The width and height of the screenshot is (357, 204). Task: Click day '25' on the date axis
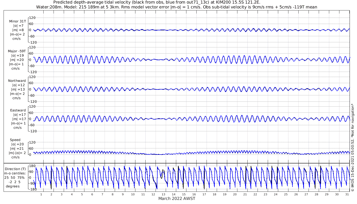[x=286, y=194]
